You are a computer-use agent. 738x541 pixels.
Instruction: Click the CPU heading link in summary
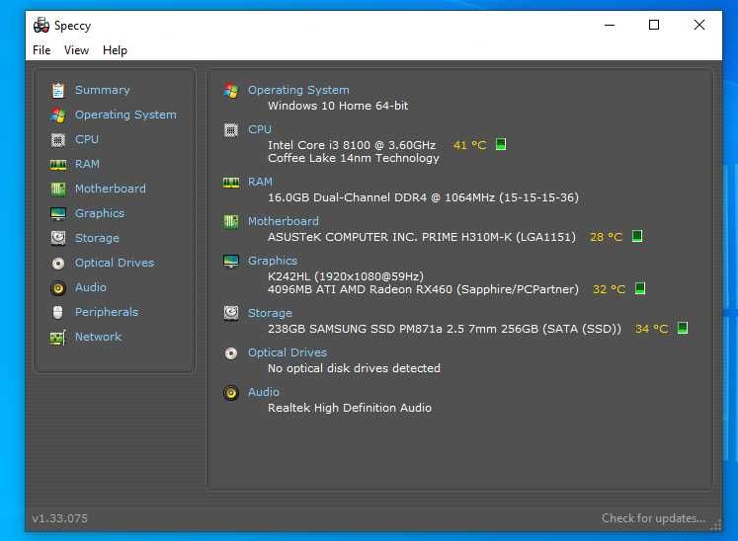259,129
